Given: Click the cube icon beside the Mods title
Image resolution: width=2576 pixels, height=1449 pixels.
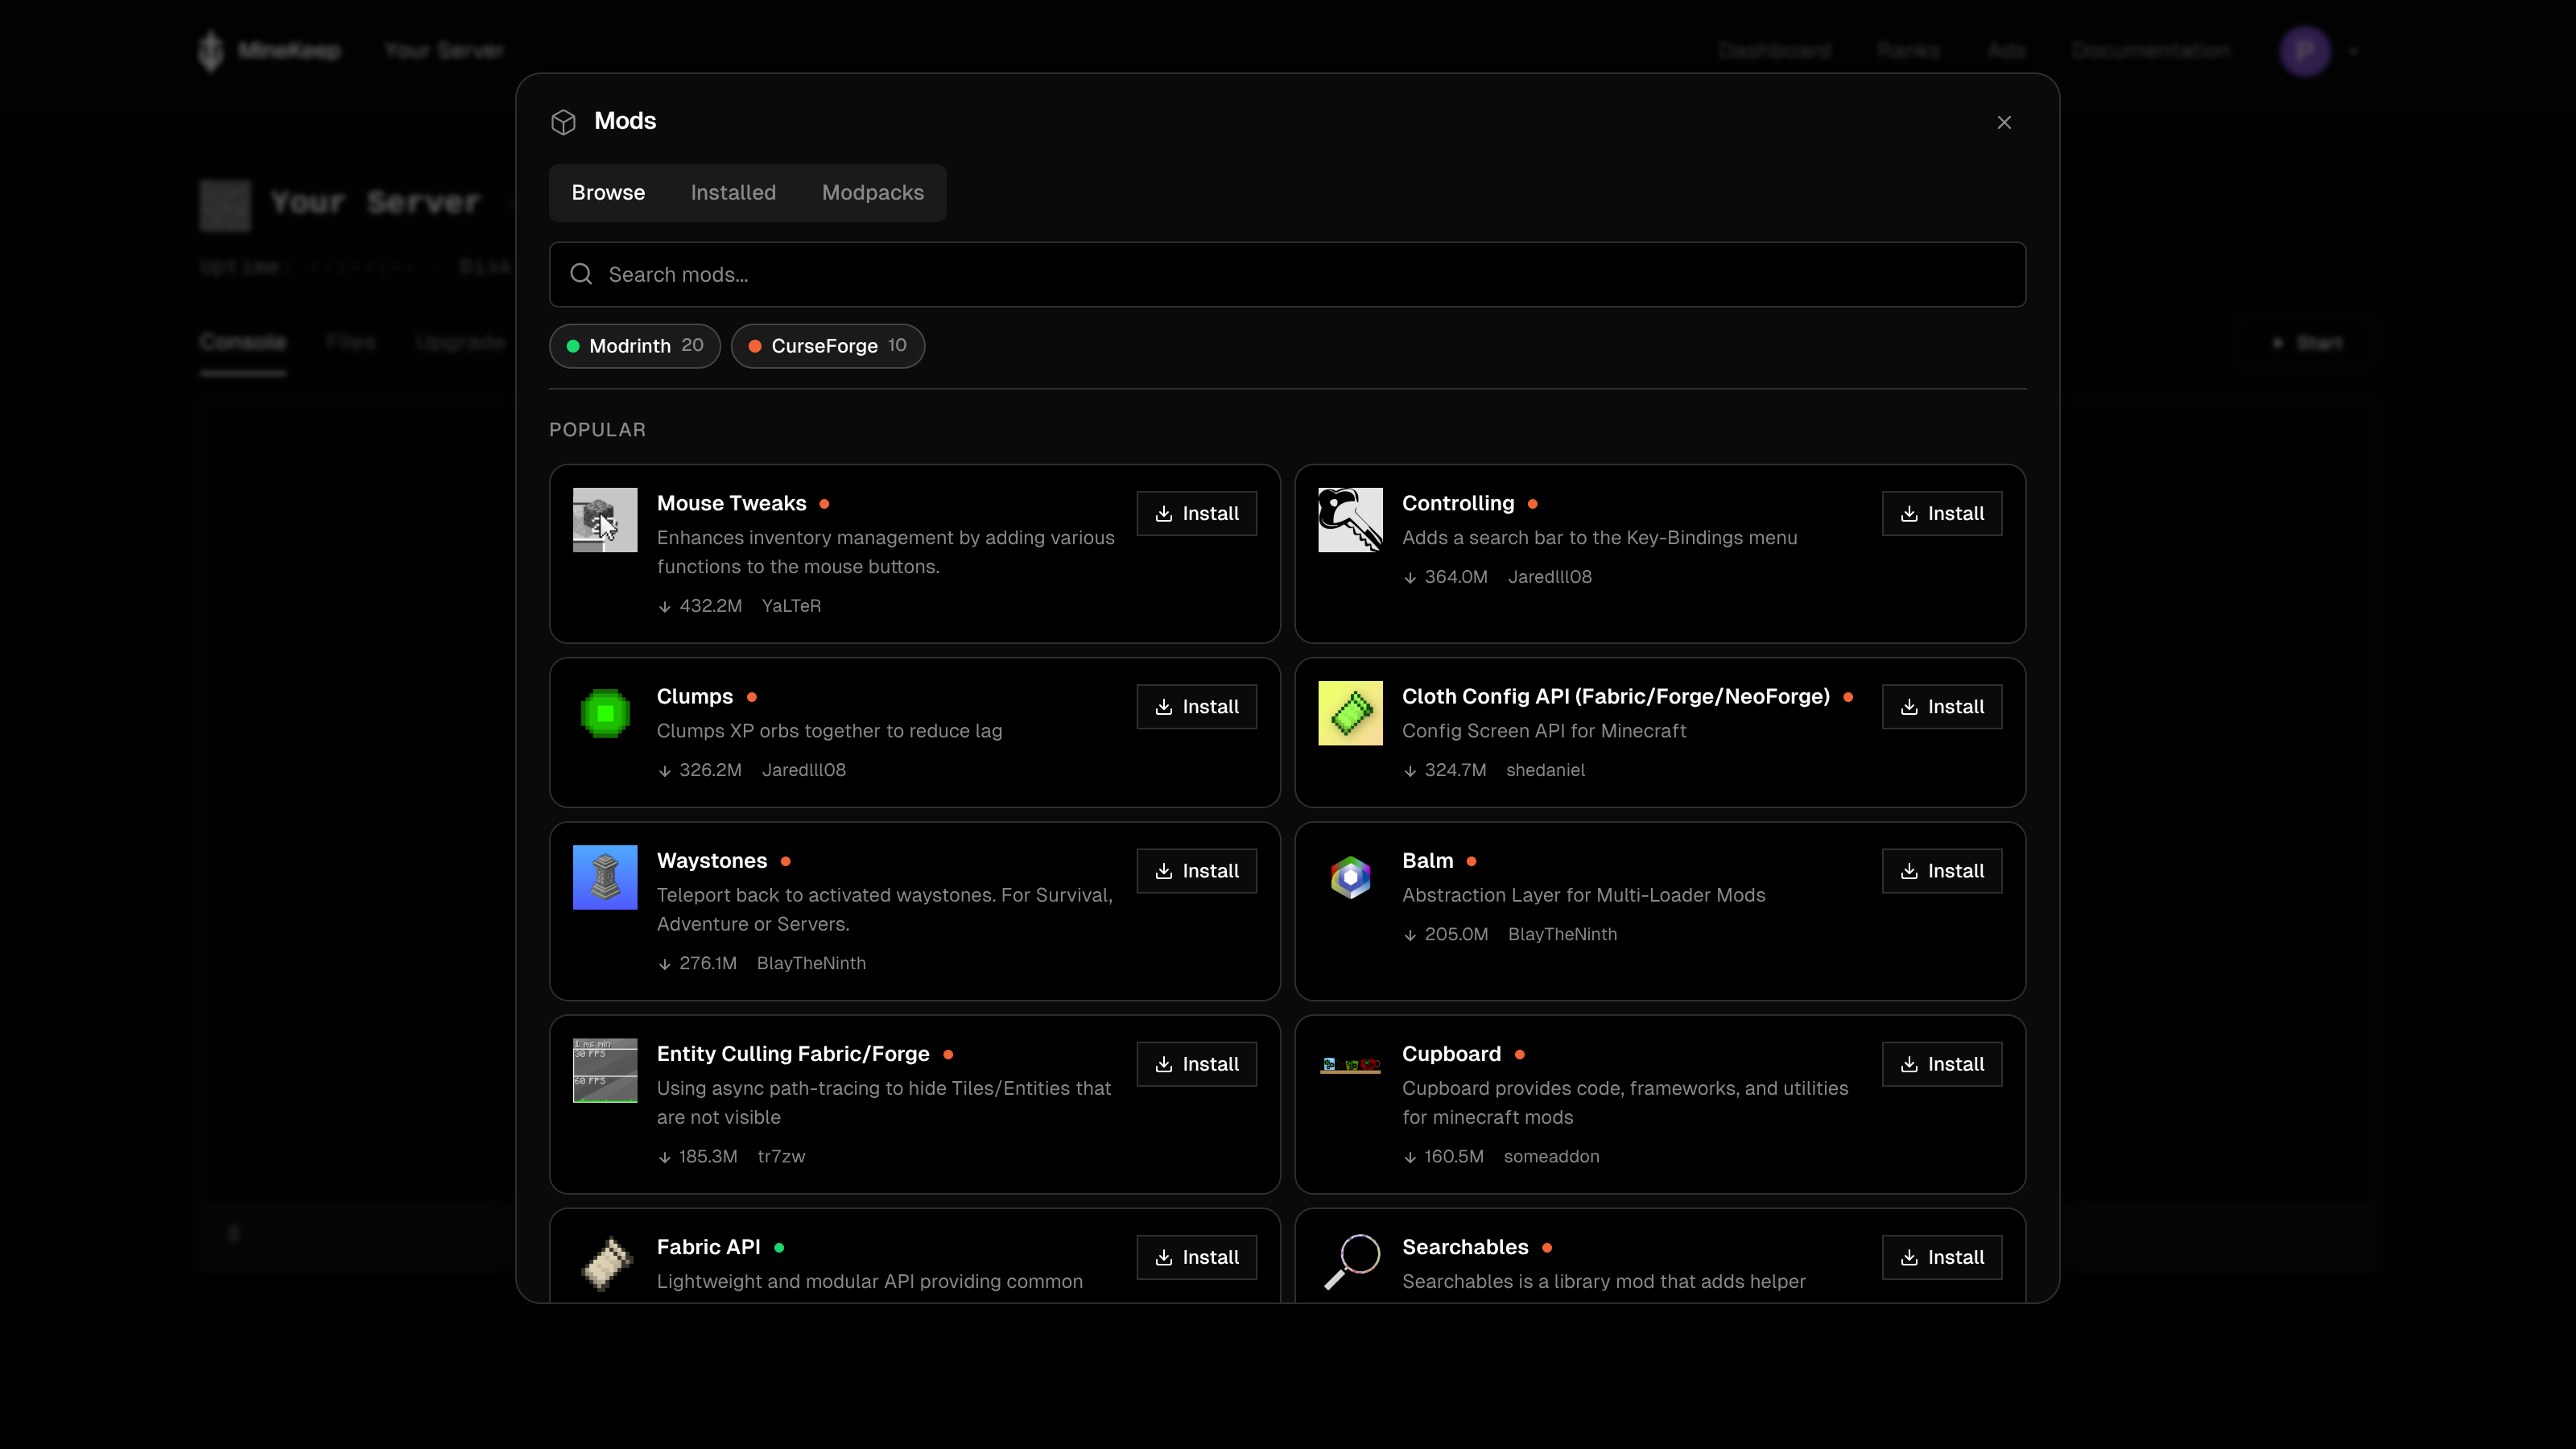Looking at the screenshot, I should pos(564,121).
